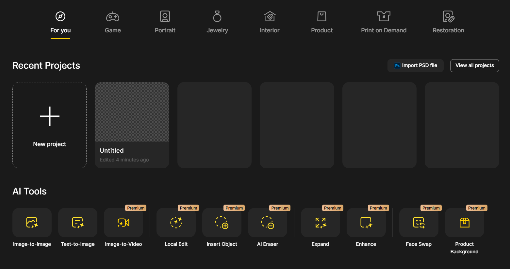The width and height of the screenshot is (510, 269).
Task: Click the Untitled project title
Action: (x=112, y=151)
